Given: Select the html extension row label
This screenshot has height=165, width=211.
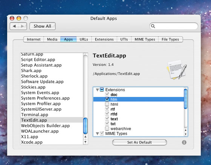Looking at the screenshot, I should (x=114, y=104).
